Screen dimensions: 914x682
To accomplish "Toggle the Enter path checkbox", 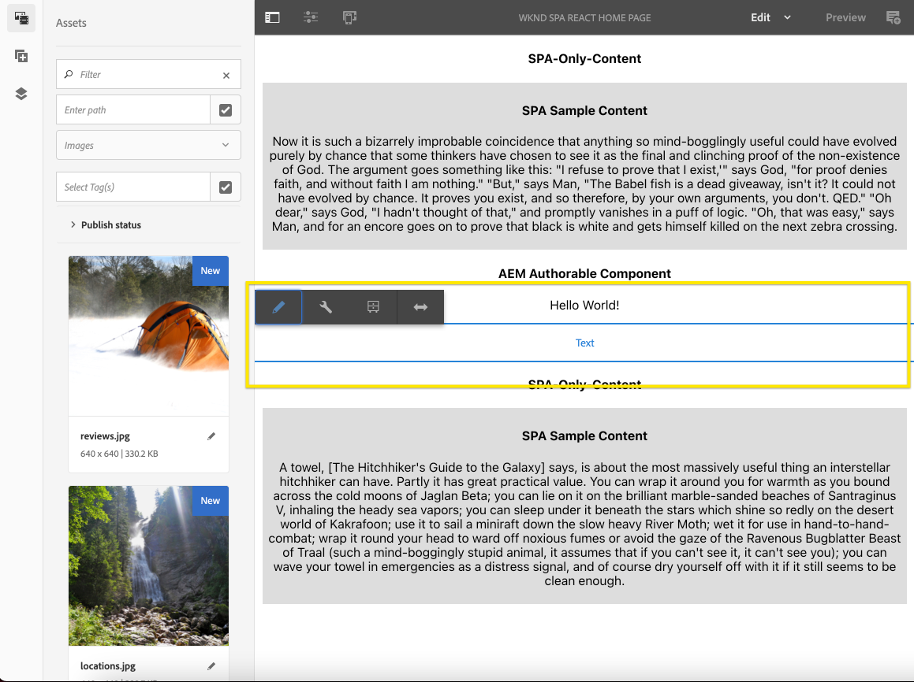I will (x=226, y=110).
